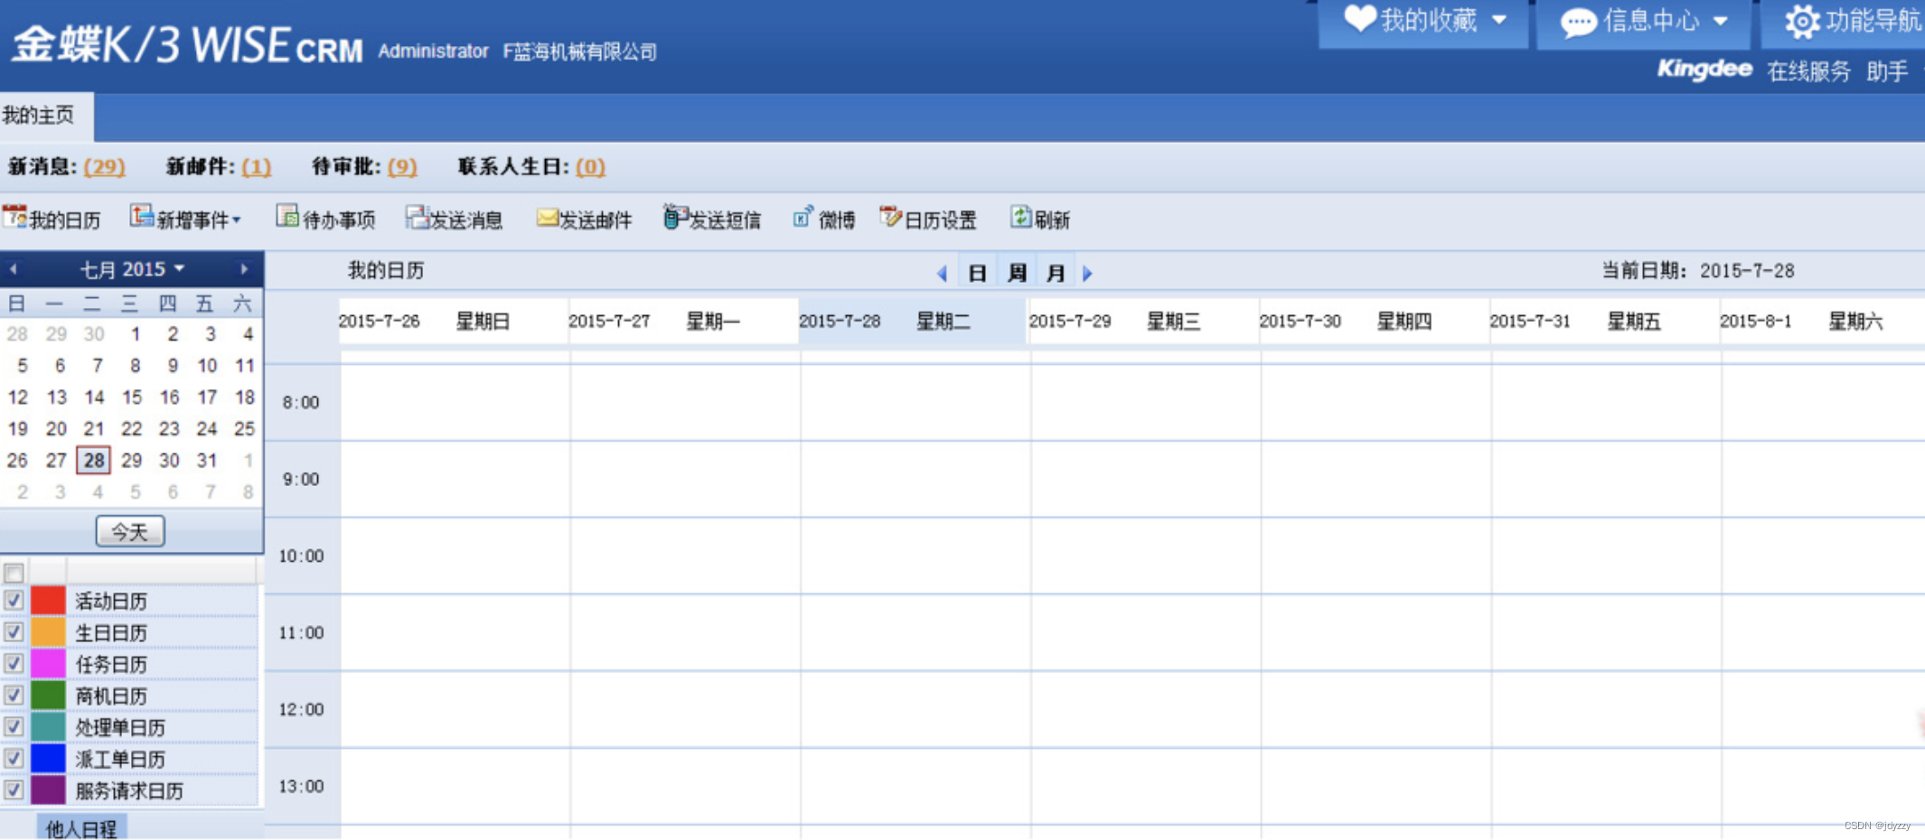Image resolution: width=1925 pixels, height=840 pixels.
Task: Expand the 新增事件 dropdown arrow
Action: click(236, 219)
